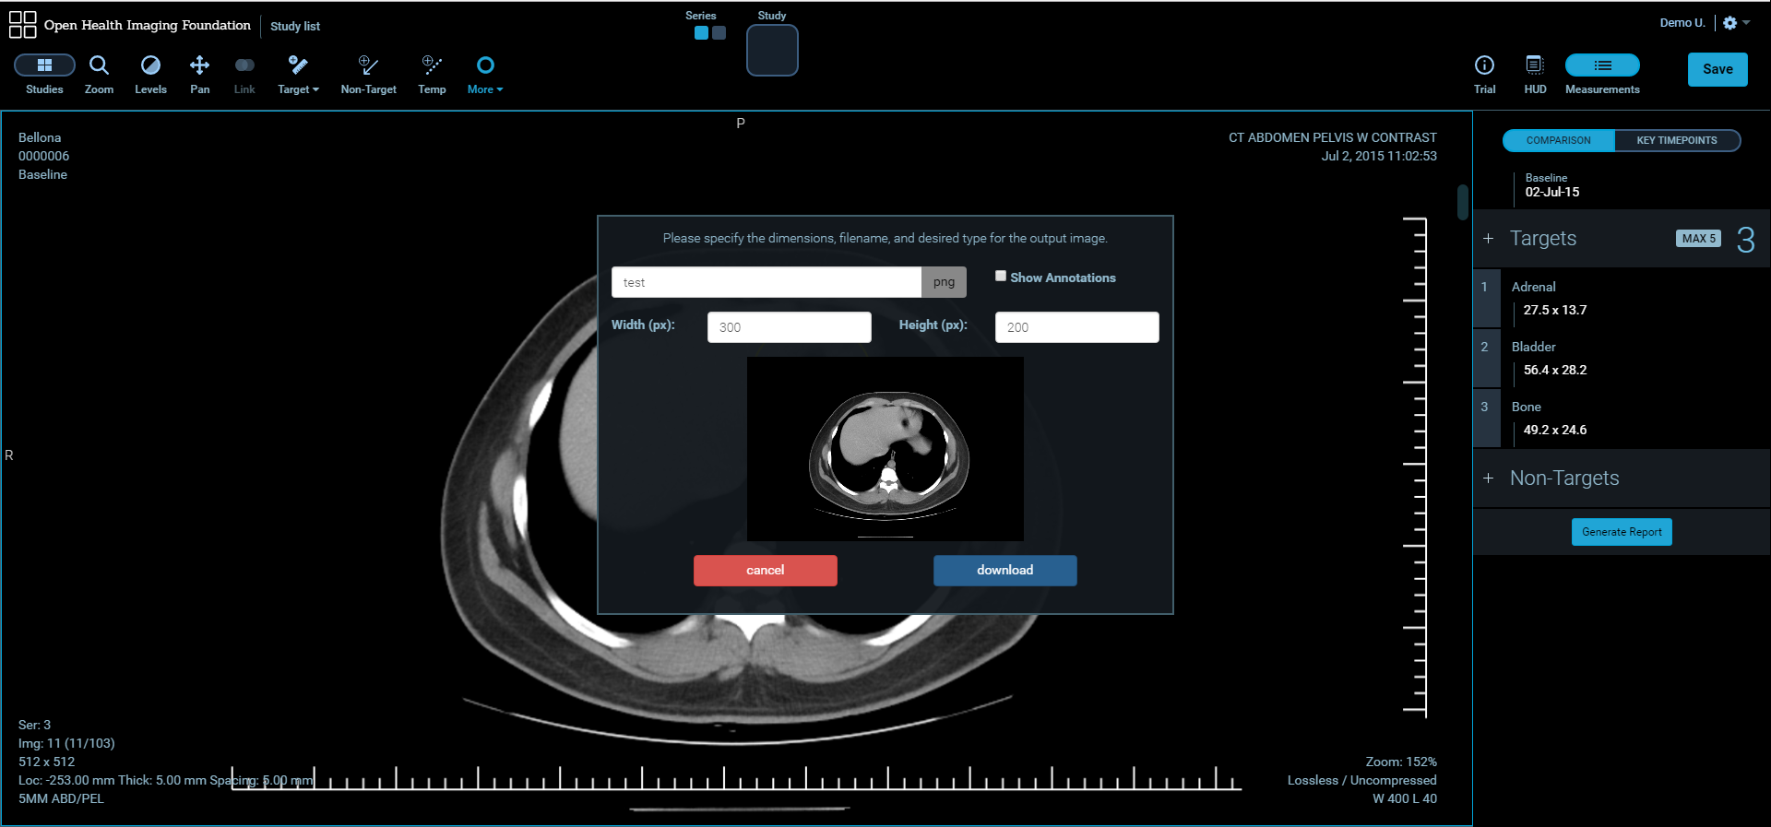Click the Width (px) input field
Image resolution: width=1771 pixels, height=827 pixels.
(x=789, y=327)
